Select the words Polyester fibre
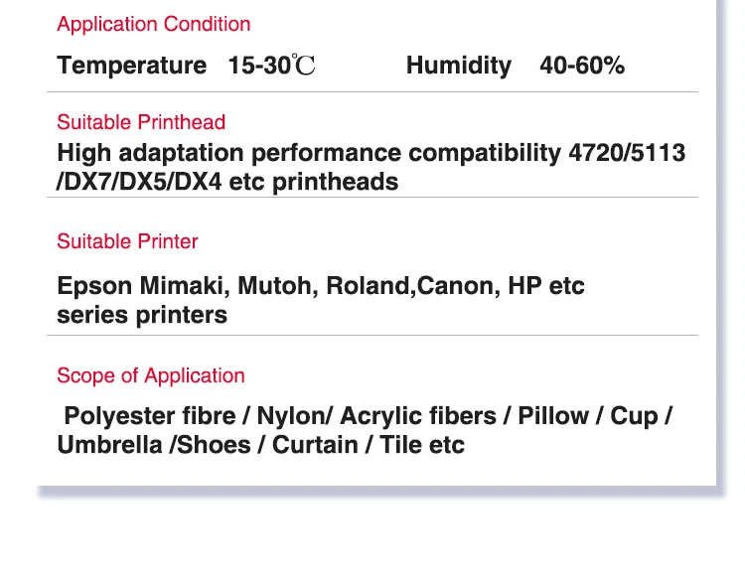The height and width of the screenshot is (583, 745). [x=150, y=416]
